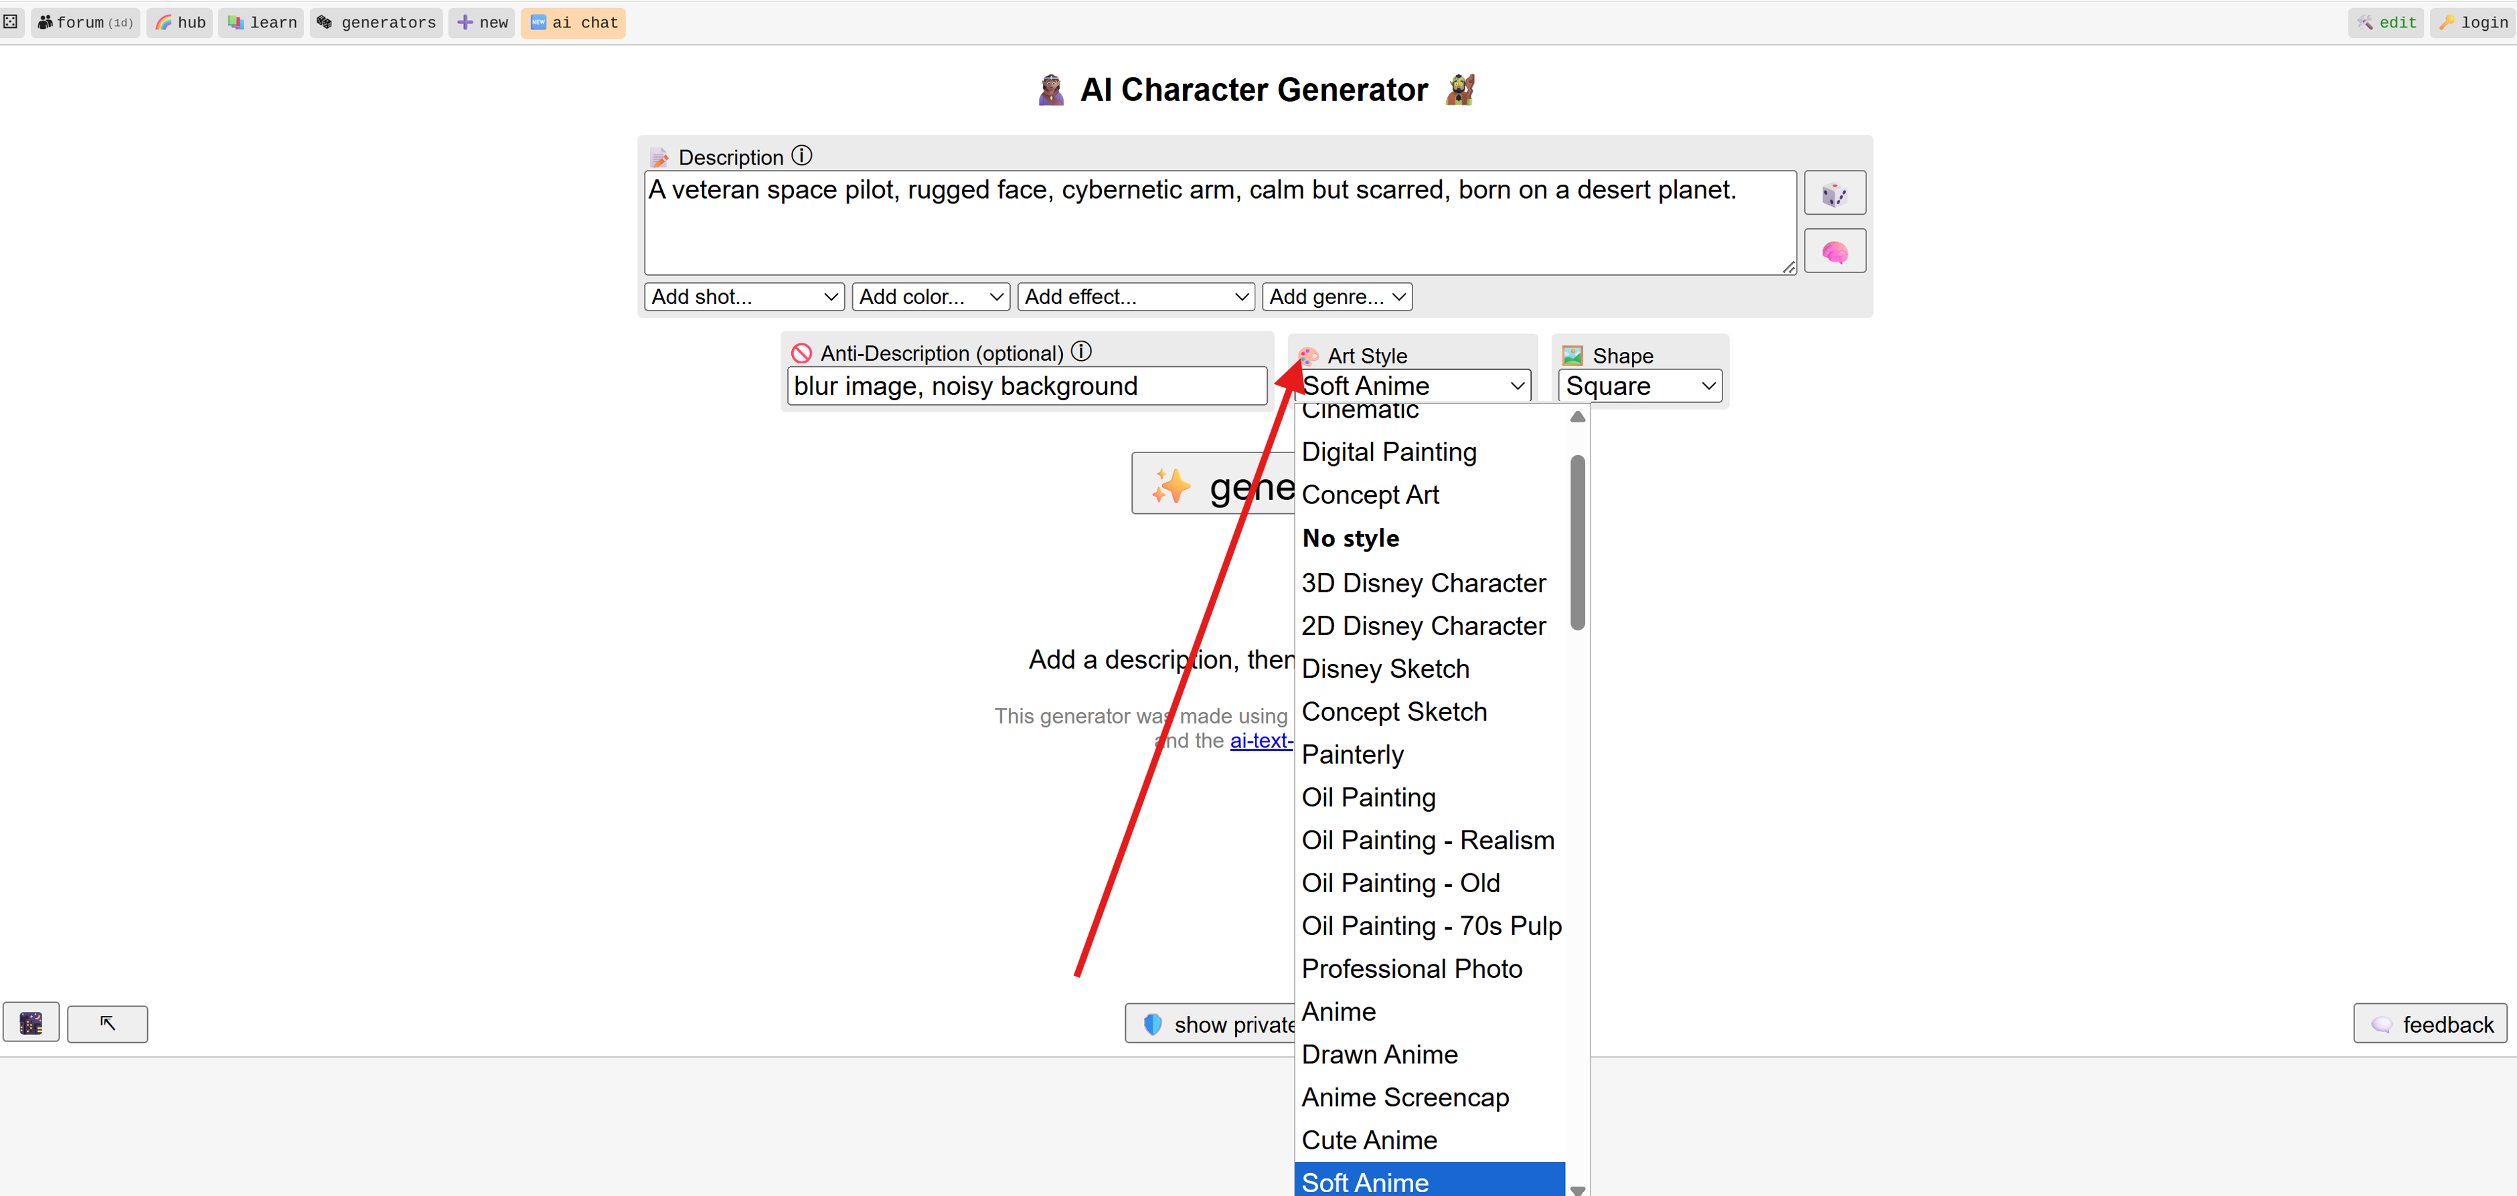Open the Add effect dropdown

pos(1135,297)
